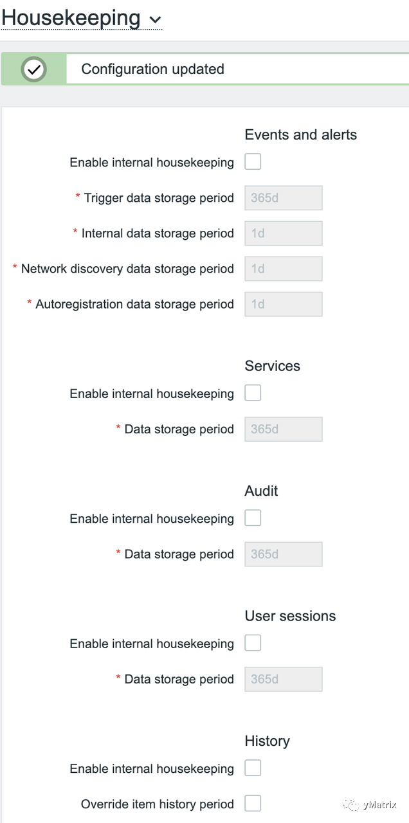Click the Events and alerts heading
The width and height of the screenshot is (409, 823).
[300, 135]
